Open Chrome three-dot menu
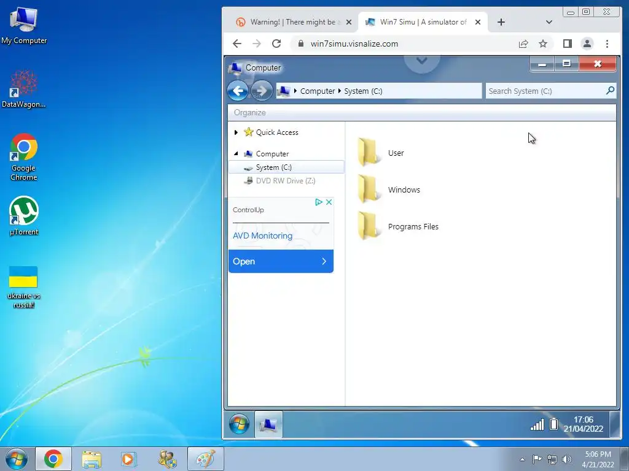This screenshot has height=471, width=629. pos(607,44)
